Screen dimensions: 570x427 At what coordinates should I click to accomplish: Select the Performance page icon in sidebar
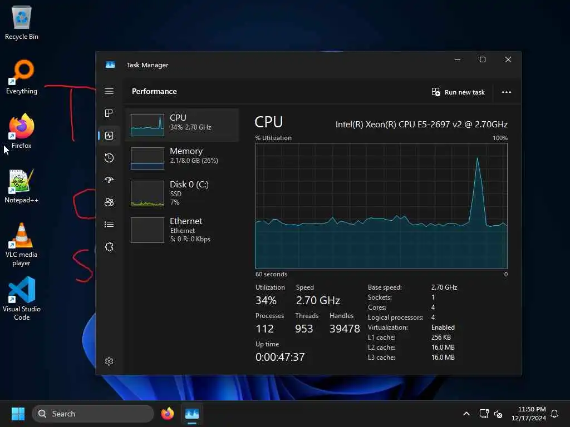pos(109,136)
